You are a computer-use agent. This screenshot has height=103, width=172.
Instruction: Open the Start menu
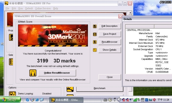coord(10,100)
